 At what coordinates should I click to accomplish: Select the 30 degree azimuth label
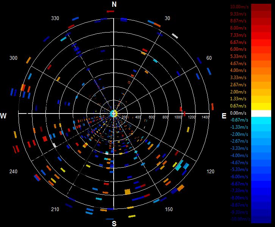[167, 19]
